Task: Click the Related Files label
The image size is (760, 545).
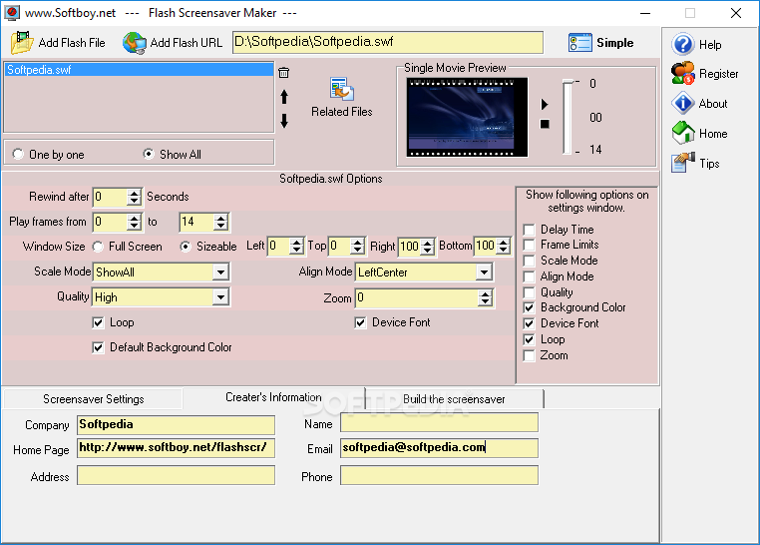Action: 342,112
